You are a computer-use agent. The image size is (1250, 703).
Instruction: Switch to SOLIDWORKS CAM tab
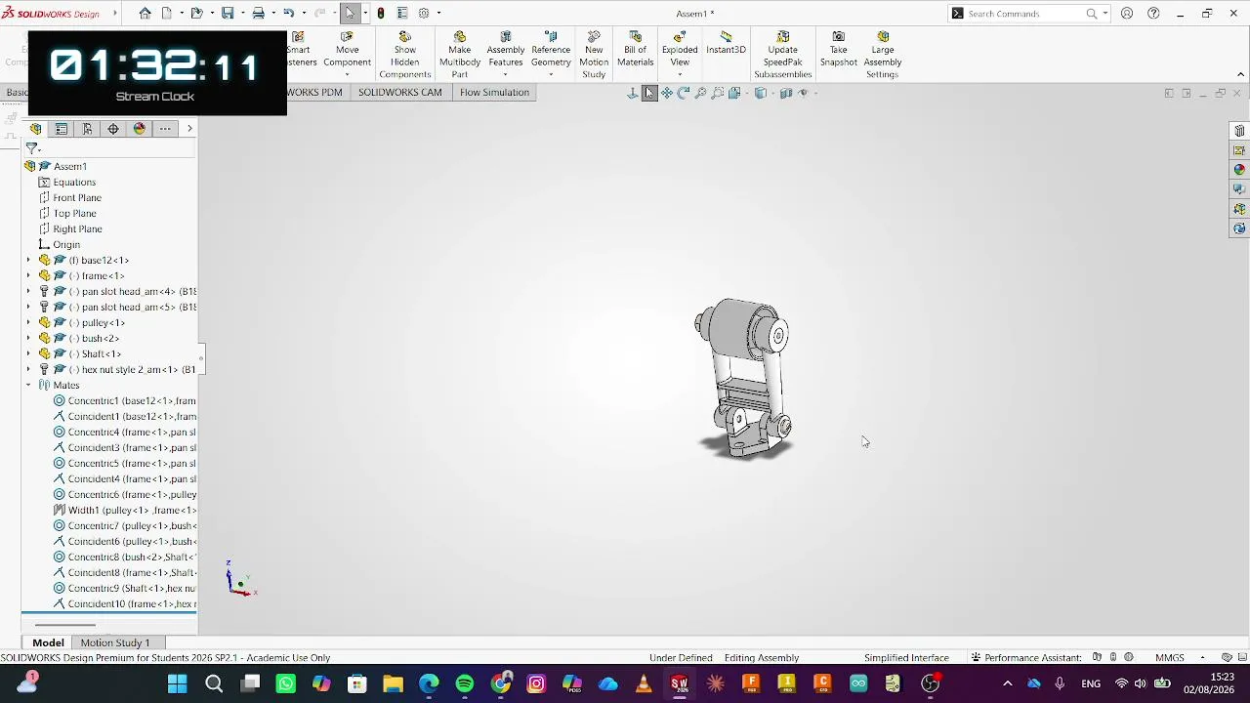click(399, 92)
